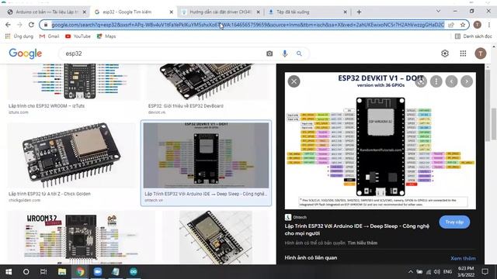Viewport: 497px width, 279px height.
Task: Go back with the browser back arrow
Action: (x=8, y=25)
